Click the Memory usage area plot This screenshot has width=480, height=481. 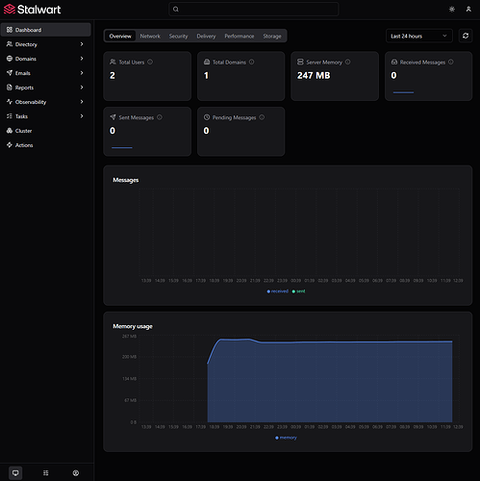coord(330,382)
